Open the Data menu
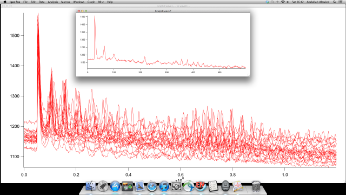 (42, 2)
